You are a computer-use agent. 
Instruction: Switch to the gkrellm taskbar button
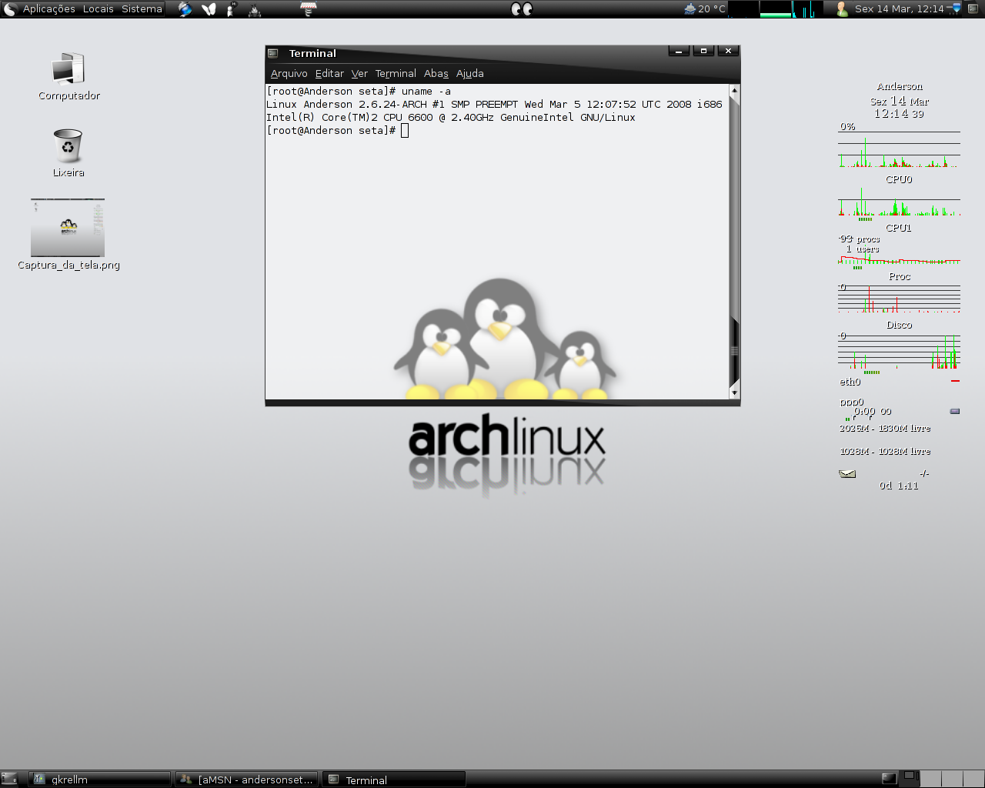click(99, 780)
